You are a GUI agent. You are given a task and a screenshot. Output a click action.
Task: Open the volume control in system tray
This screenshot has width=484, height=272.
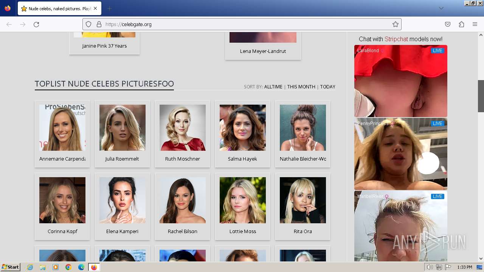[x=430, y=267]
